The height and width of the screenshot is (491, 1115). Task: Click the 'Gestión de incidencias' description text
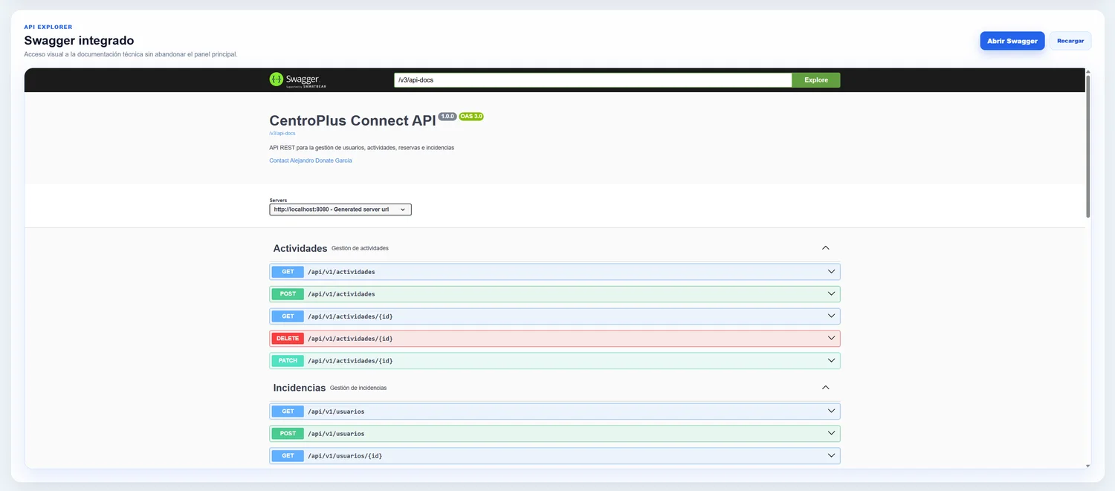358,388
